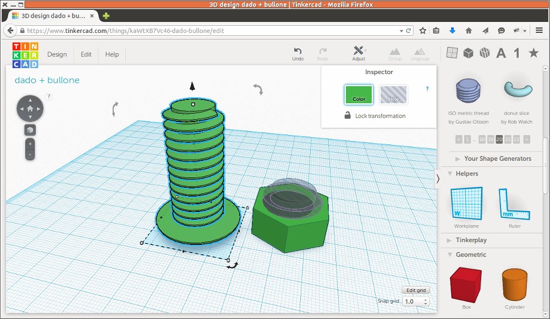This screenshot has height=319, width=550.
Task: Click the black cone height handle above bolt
Action: click(x=192, y=86)
